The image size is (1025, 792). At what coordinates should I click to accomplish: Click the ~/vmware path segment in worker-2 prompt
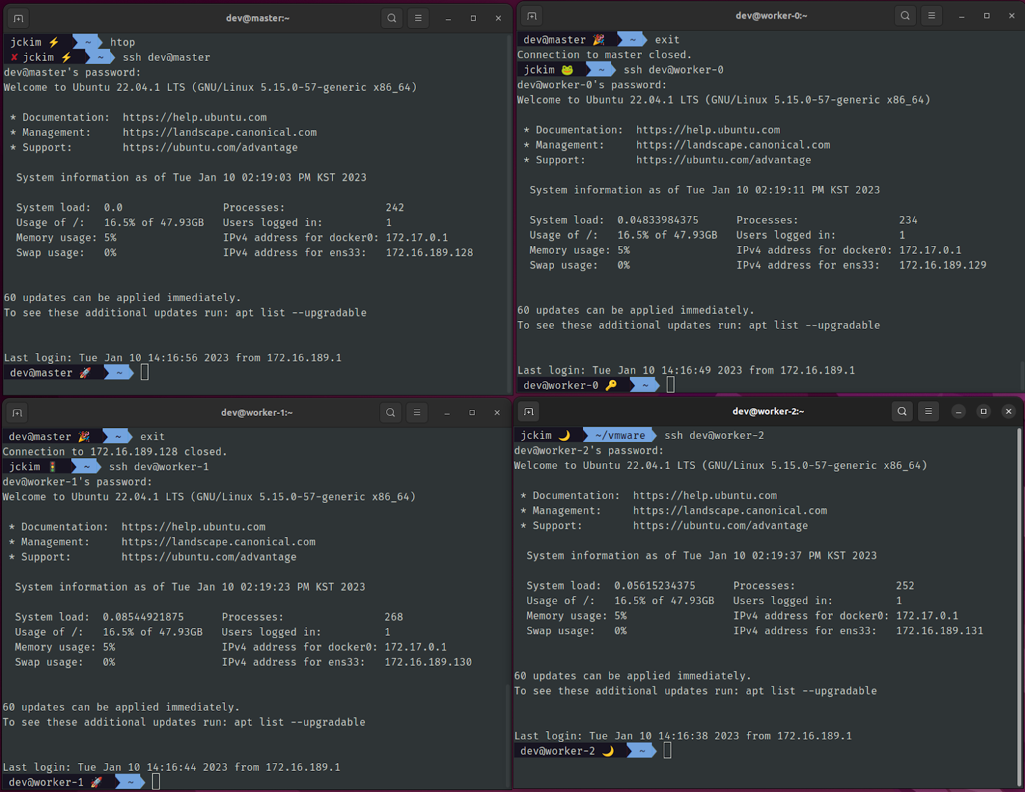620,435
